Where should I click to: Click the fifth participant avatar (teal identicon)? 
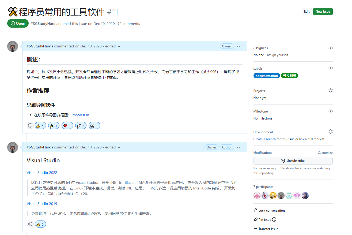click(x=289, y=196)
